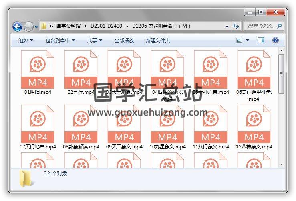
Task: Select the 04四柱的排法.mp4 file icon
Action: [x=167, y=69]
